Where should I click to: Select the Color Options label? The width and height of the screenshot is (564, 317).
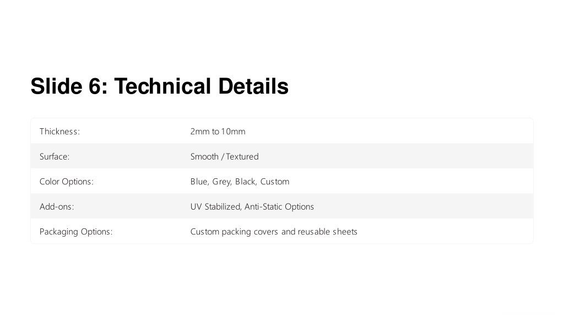(67, 182)
